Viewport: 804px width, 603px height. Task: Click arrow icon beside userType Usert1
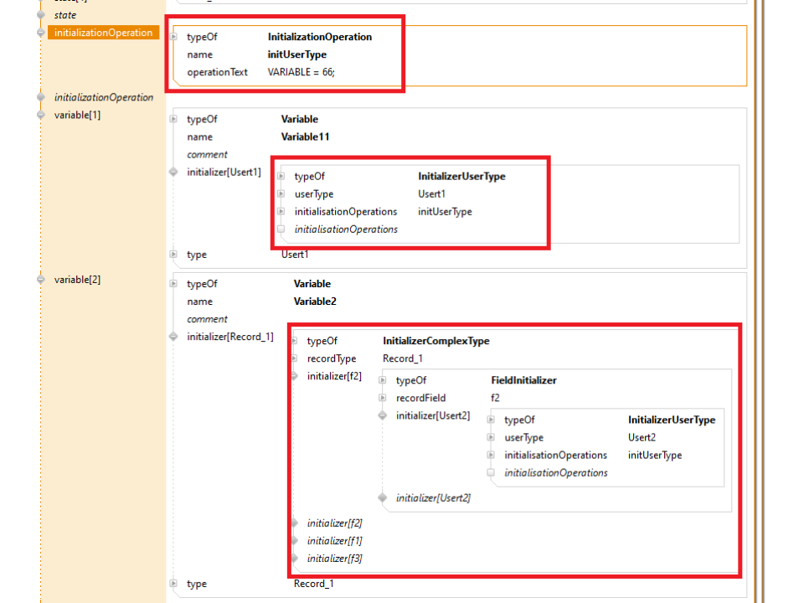(x=281, y=194)
